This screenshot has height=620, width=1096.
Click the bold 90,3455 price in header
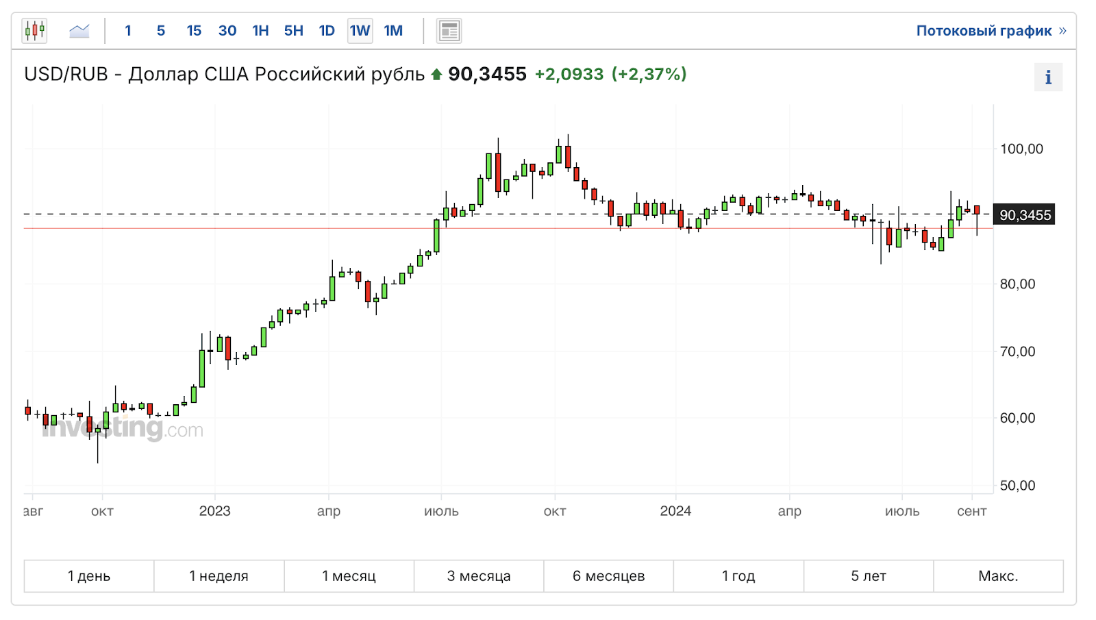click(488, 74)
